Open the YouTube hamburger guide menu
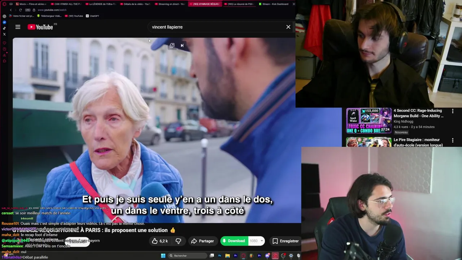 (x=18, y=27)
